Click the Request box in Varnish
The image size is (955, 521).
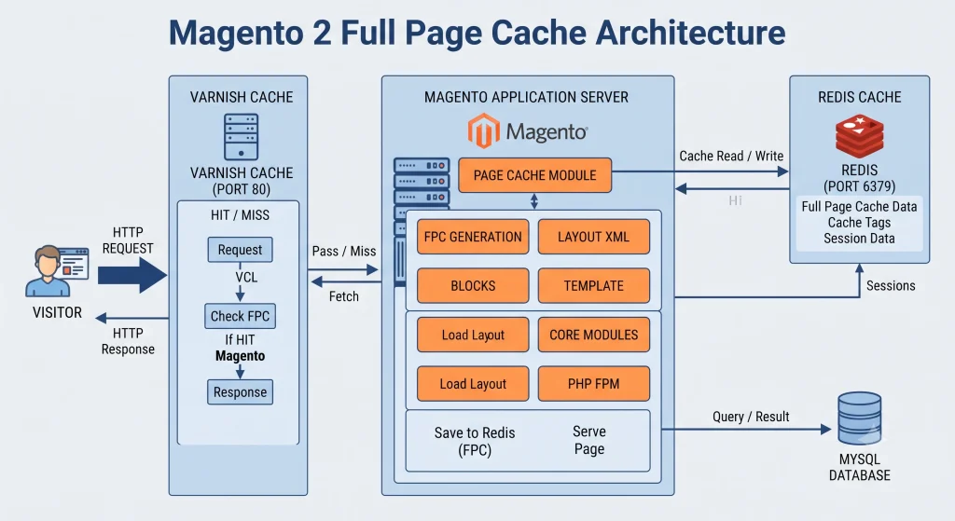click(240, 250)
